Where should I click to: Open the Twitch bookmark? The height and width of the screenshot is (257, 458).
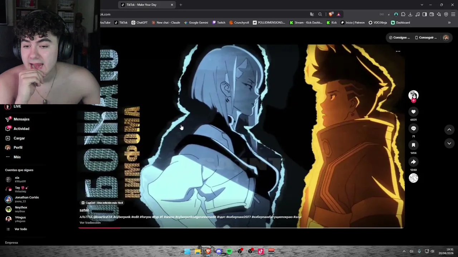click(x=219, y=22)
